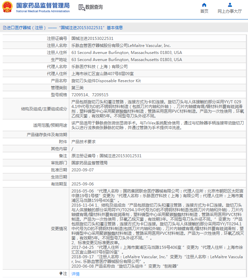This screenshot has height=278, width=248.
Task: Click agent name 乐脉医疗科技（上海）有限公司
Action: (100, 66)
